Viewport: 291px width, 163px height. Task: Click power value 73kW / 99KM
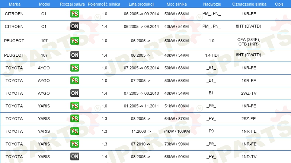[176, 144]
